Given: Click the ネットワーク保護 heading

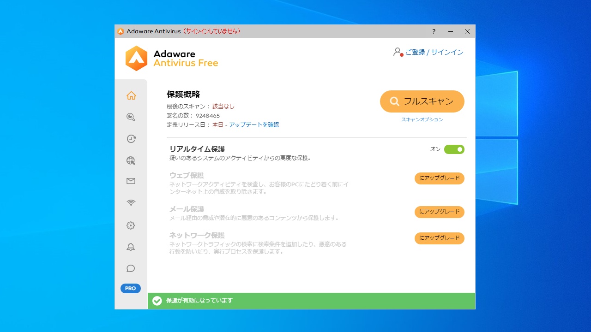Looking at the screenshot, I should [197, 236].
